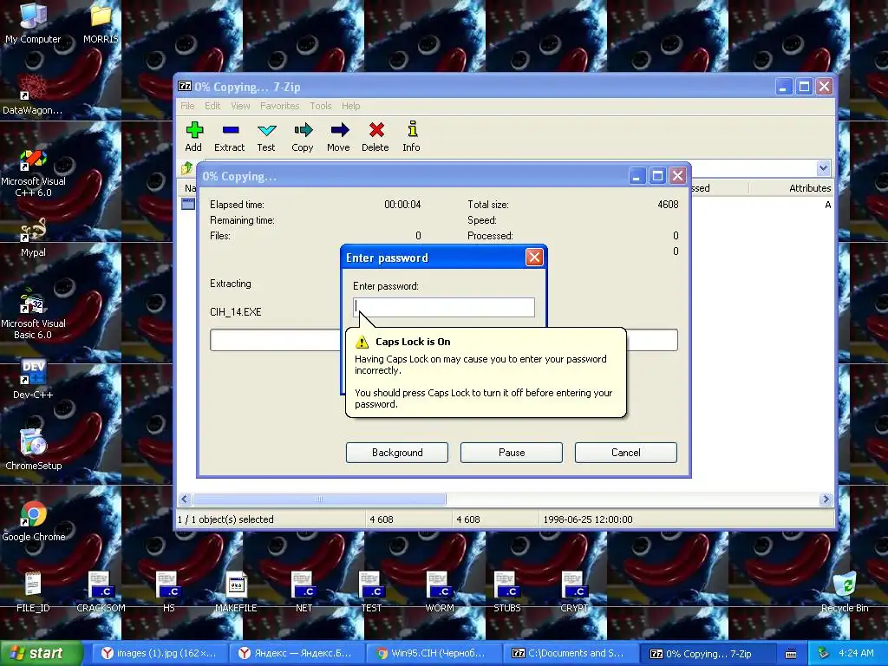This screenshot has width=888, height=666.
Task: Select FILE_ID text file on desktop
Action: coord(33,591)
